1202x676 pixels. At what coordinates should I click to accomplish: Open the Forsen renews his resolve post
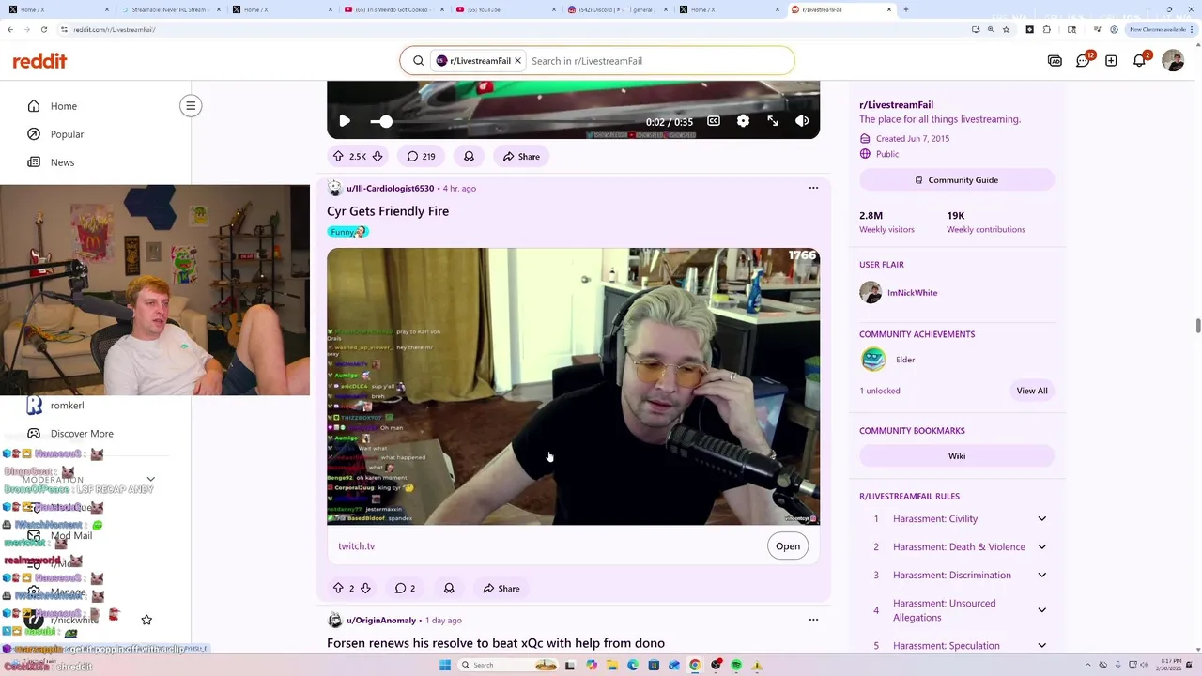[x=496, y=643]
